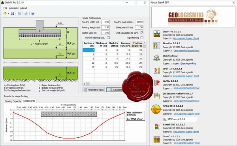Click the LiqSVs product icon

click(157, 83)
